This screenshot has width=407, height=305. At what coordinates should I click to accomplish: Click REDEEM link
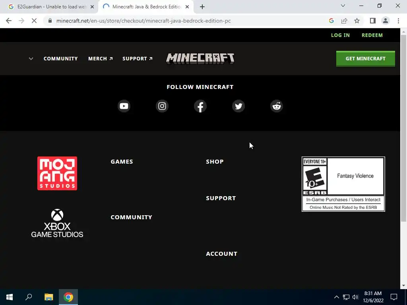pyautogui.click(x=372, y=35)
